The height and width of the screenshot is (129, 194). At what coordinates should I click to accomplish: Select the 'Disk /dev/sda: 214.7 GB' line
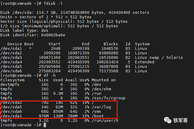(75, 13)
